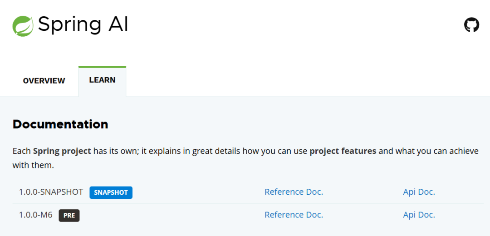
Task: Click the 1.0.0-SNAPSHOT version text
Action: (x=51, y=192)
